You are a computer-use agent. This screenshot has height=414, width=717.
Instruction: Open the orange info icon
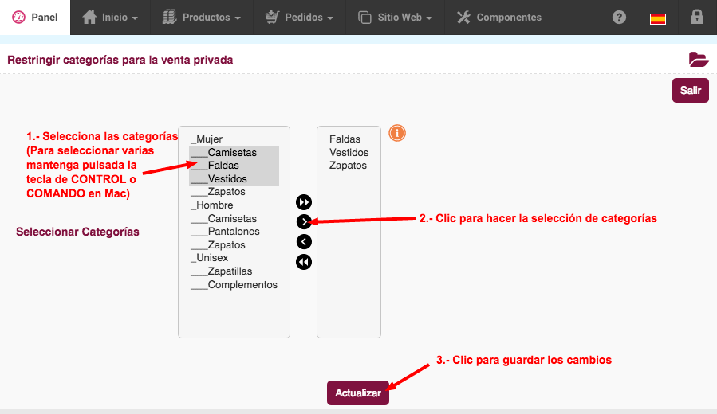(397, 133)
